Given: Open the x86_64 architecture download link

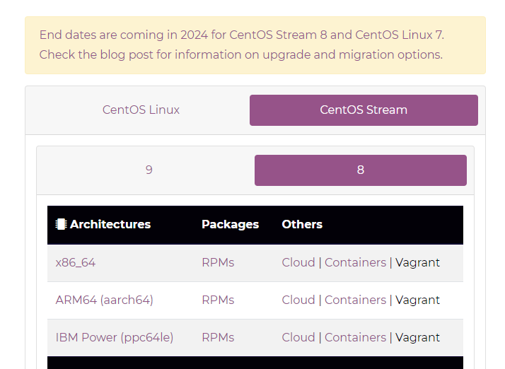Looking at the screenshot, I should tap(76, 263).
